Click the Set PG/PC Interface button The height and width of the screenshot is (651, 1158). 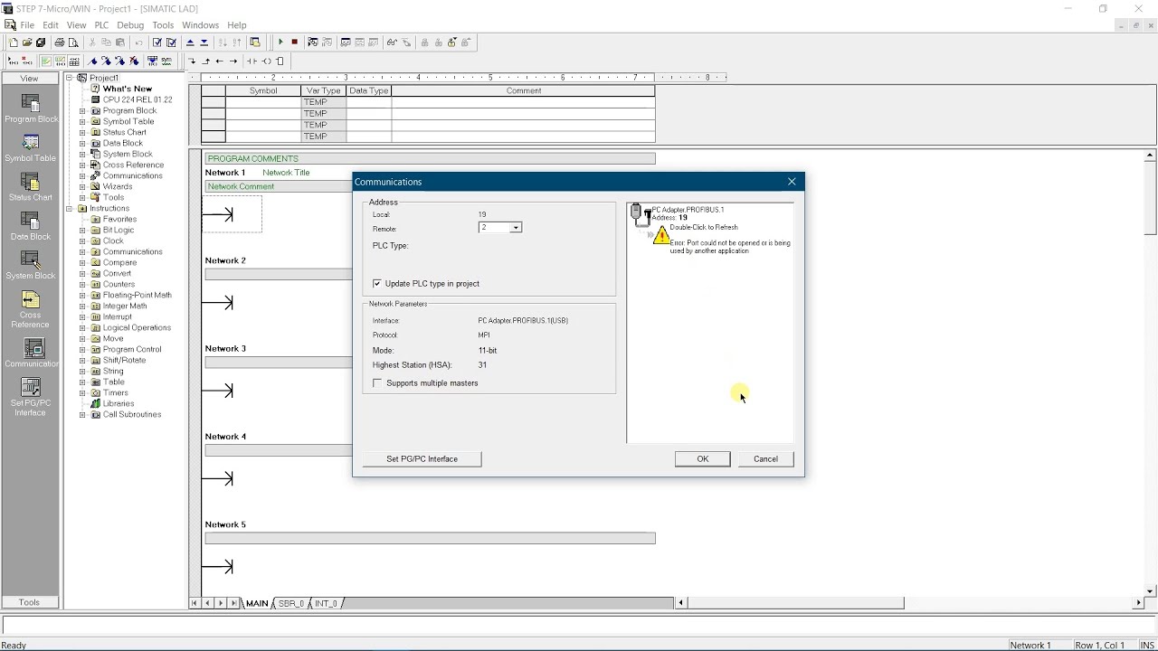click(x=422, y=458)
